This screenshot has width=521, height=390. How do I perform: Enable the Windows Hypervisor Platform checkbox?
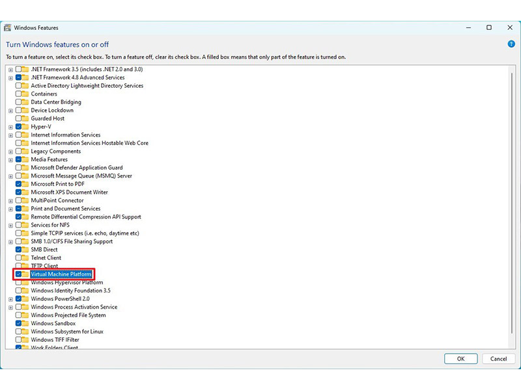point(18,283)
